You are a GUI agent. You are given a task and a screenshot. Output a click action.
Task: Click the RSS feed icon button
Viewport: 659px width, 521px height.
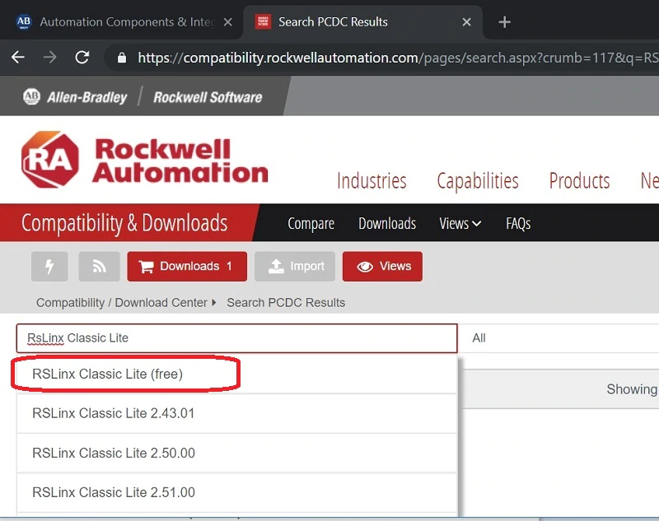coord(99,266)
